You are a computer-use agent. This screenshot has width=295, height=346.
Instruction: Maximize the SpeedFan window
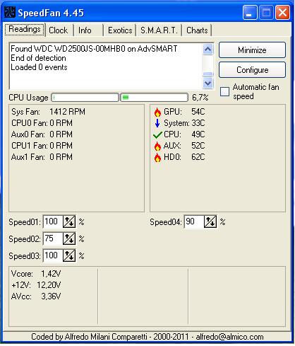pos(266,12)
